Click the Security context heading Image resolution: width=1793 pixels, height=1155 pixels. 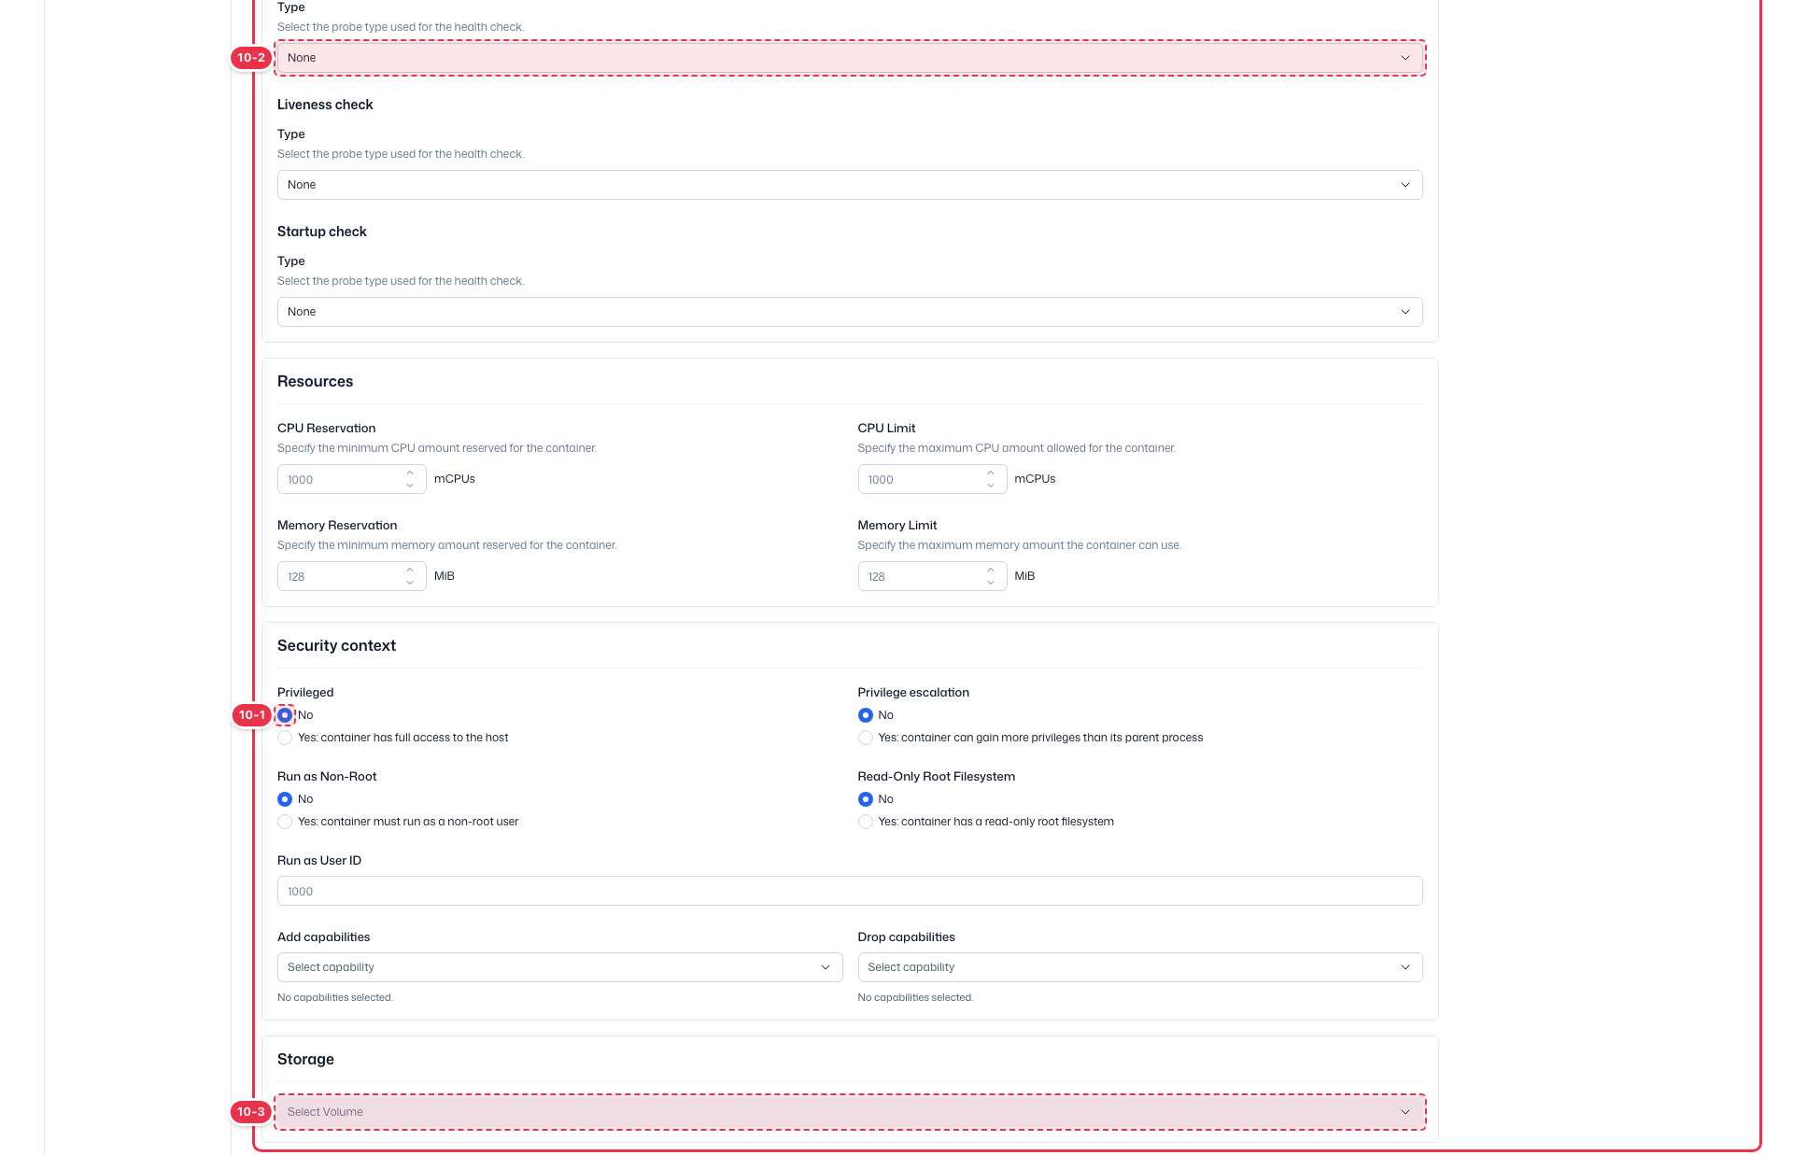pyautogui.click(x=336, y=646)
